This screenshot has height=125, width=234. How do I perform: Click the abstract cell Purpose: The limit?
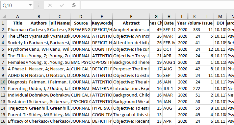point(131,69)
